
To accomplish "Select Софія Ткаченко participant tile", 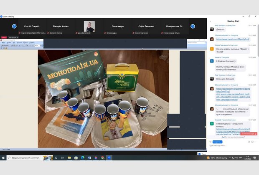I will tap(147, 26).
